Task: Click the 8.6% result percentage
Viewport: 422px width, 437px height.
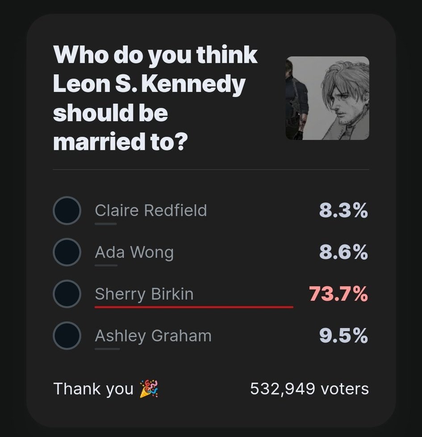Action: pos(343,252)
